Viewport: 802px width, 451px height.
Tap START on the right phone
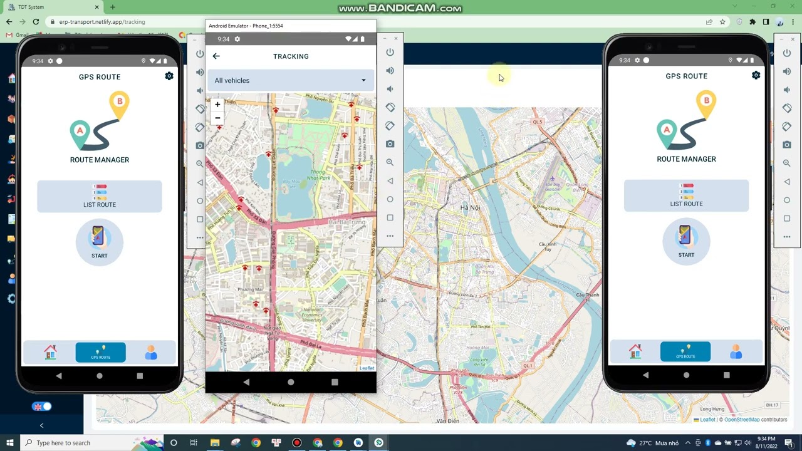686,241
